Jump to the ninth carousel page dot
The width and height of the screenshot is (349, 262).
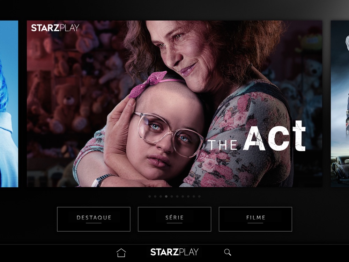tap(194, 196)
